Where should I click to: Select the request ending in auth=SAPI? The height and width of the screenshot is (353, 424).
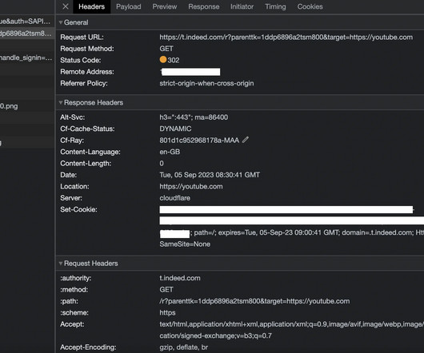(x=27, y=21)
